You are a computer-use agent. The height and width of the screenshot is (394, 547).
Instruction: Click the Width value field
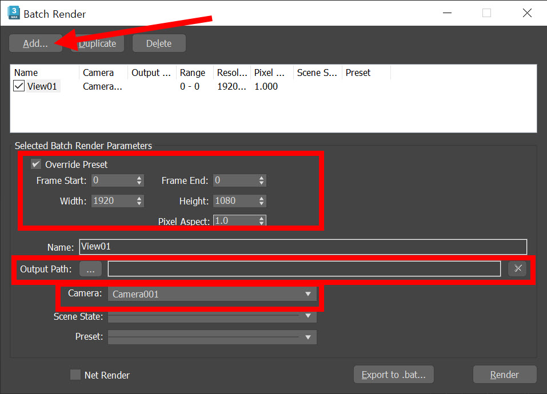tap(113, 200)
